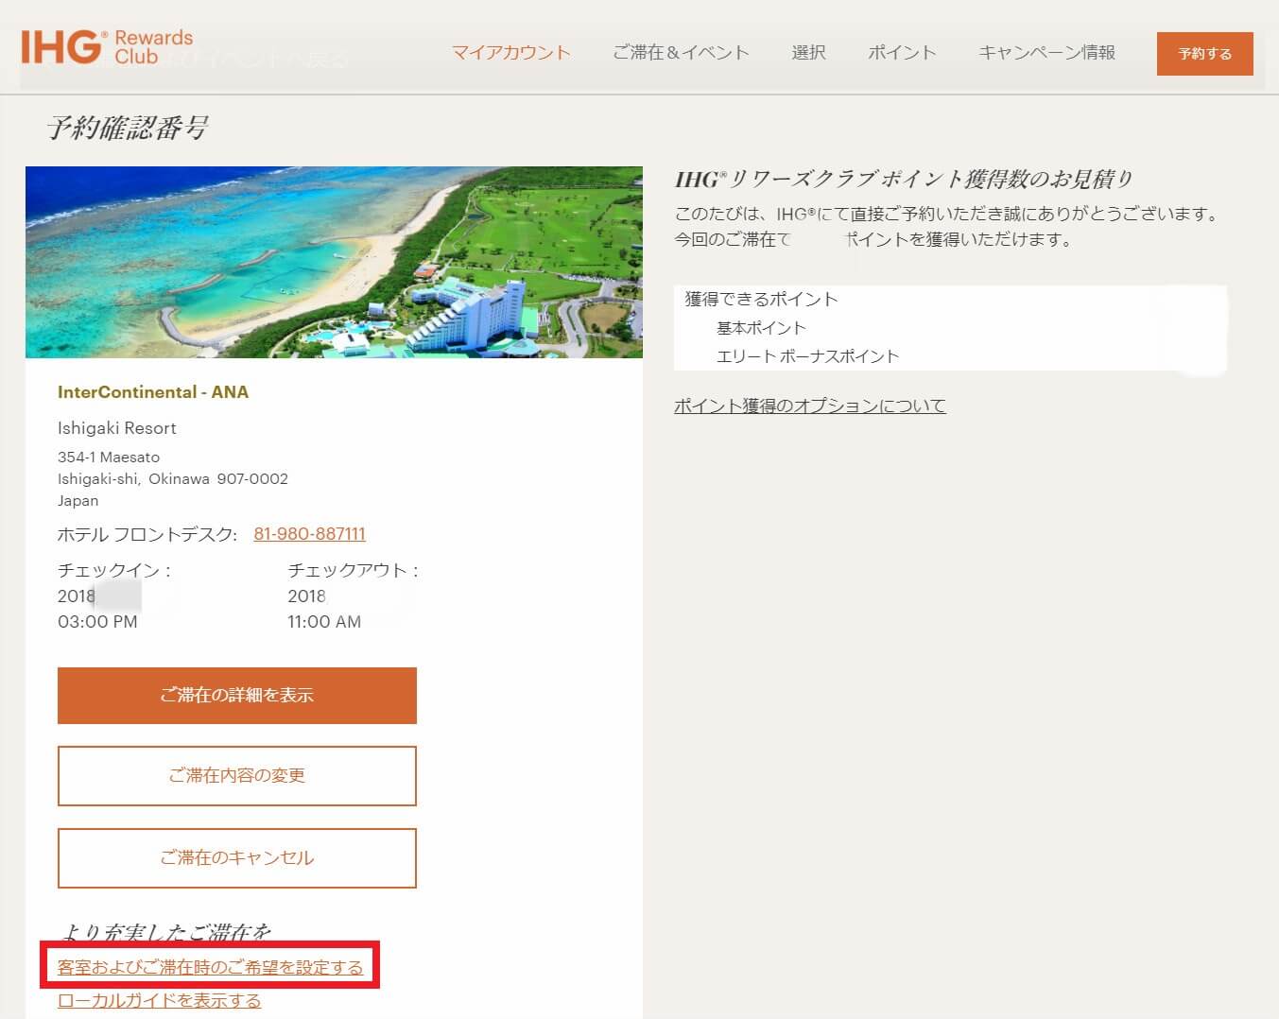Click the Ishigaki resort aerial photo
Image resolution: width=1279 pixels, height=1019 pixels.
334,262
